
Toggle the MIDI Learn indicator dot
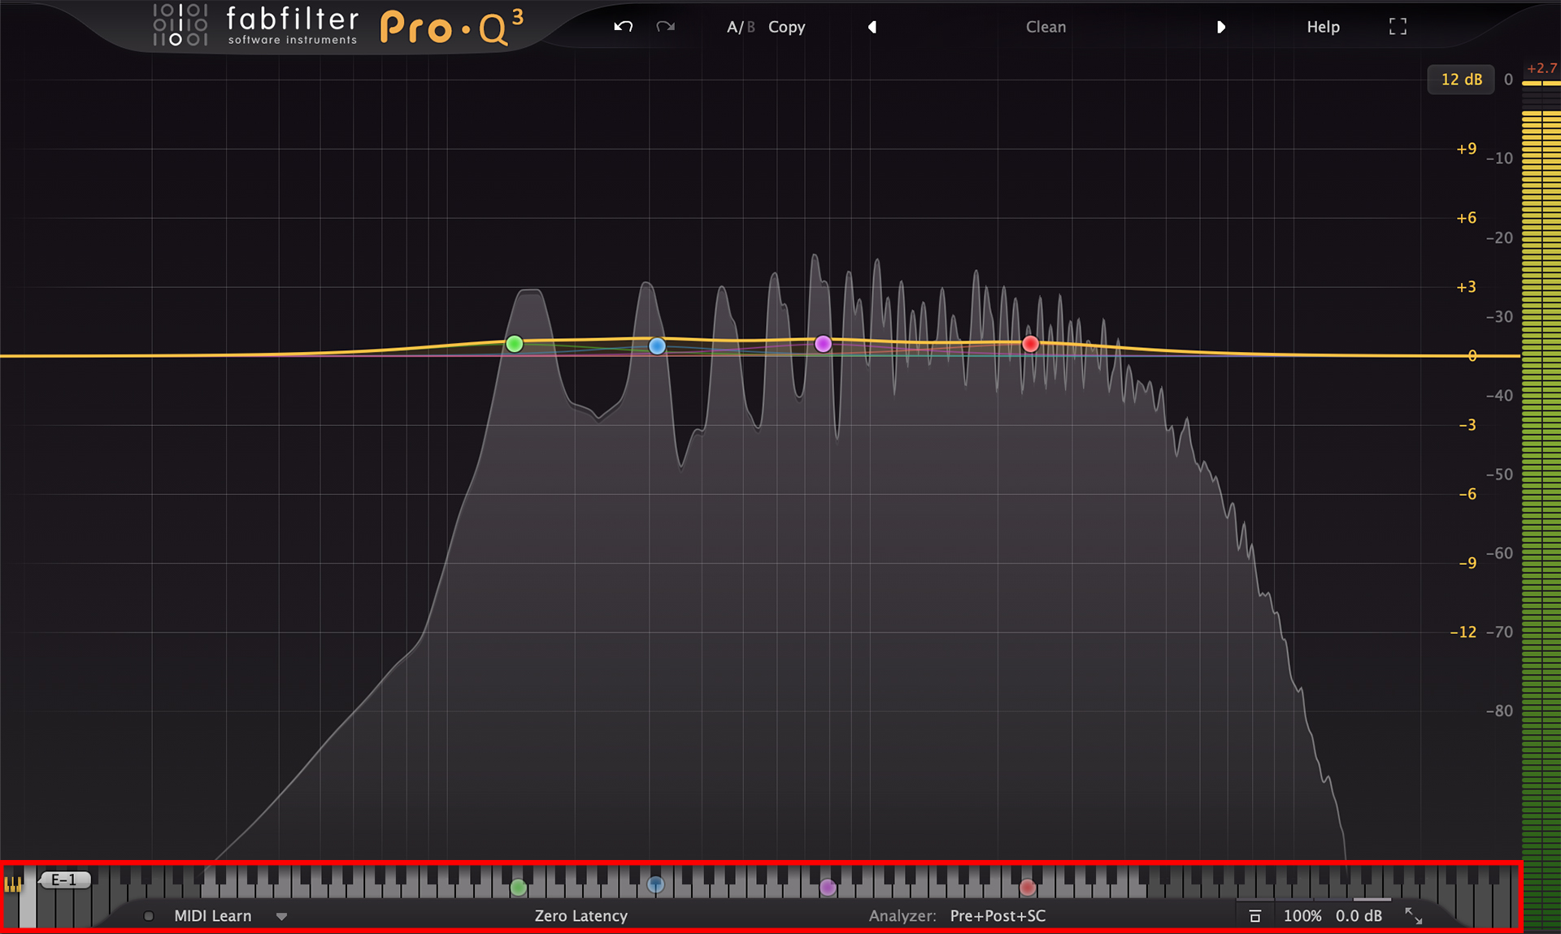click(149, 916)
